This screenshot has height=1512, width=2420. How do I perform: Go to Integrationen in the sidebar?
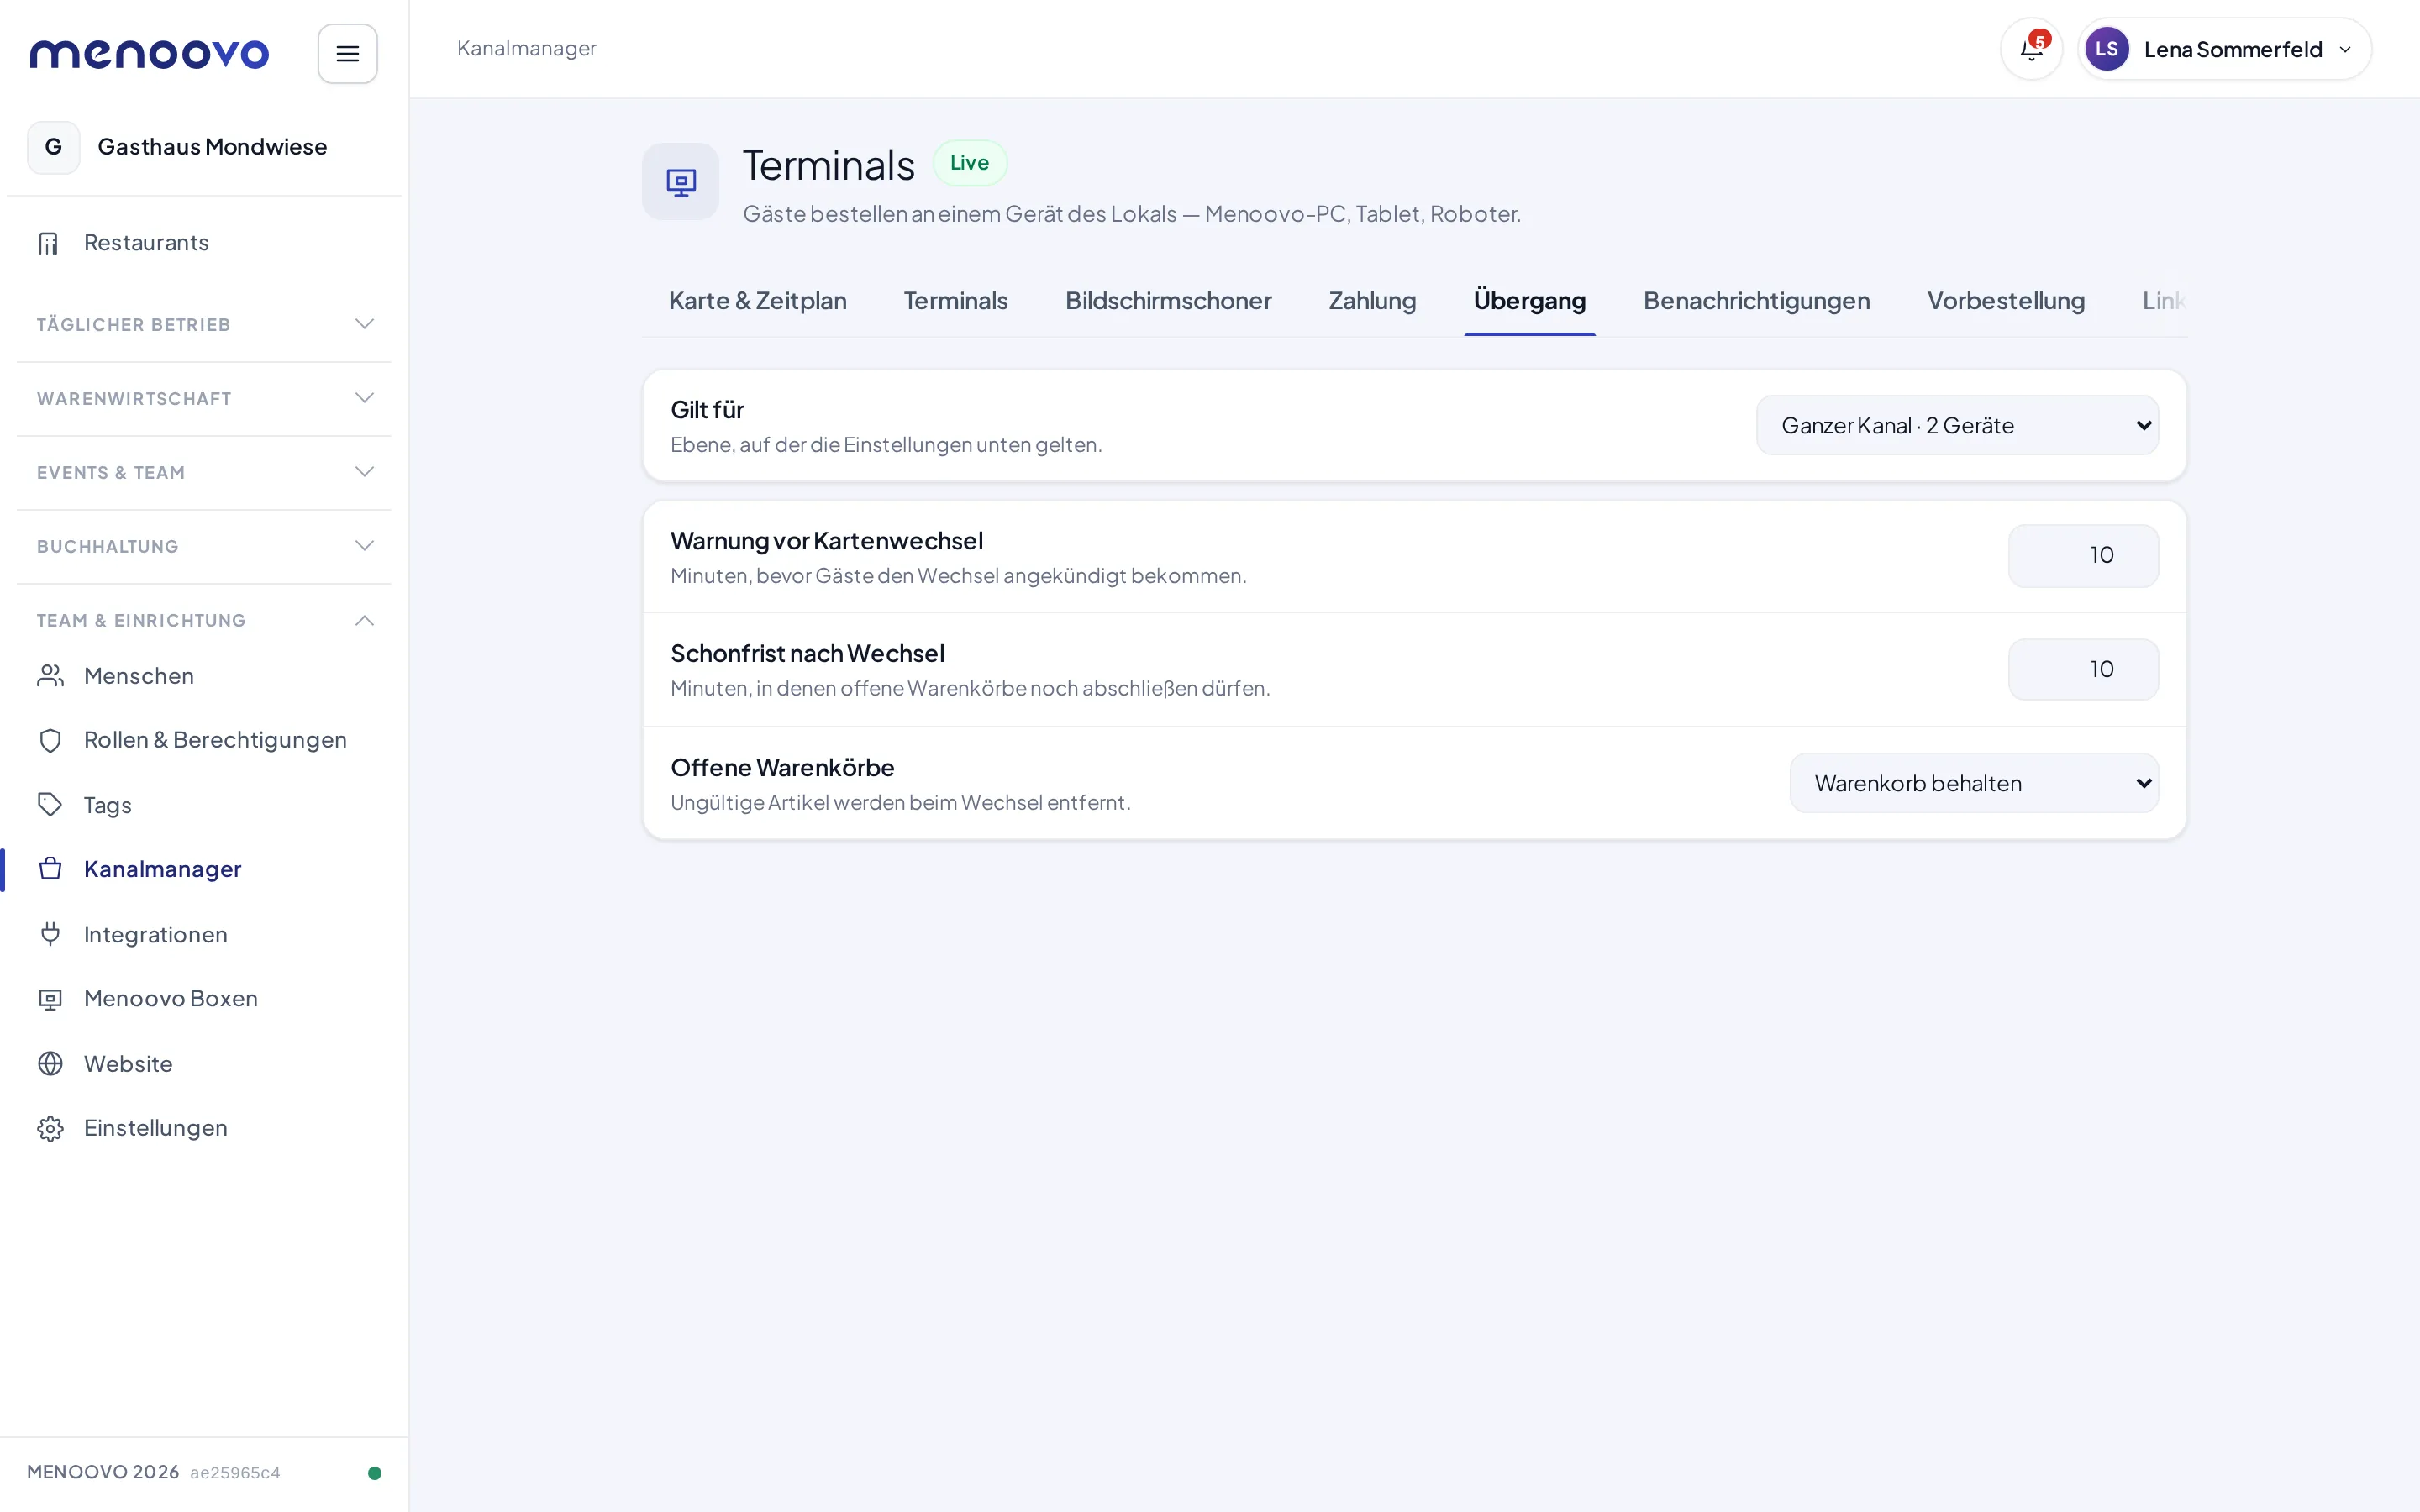click(x=204, y=934)
